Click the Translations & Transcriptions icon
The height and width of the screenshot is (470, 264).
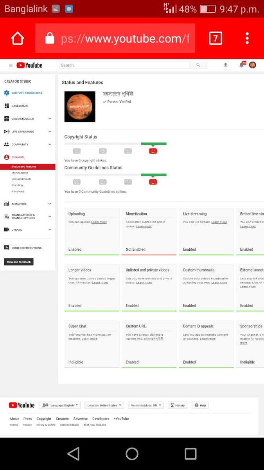click(x=7, y=217)
